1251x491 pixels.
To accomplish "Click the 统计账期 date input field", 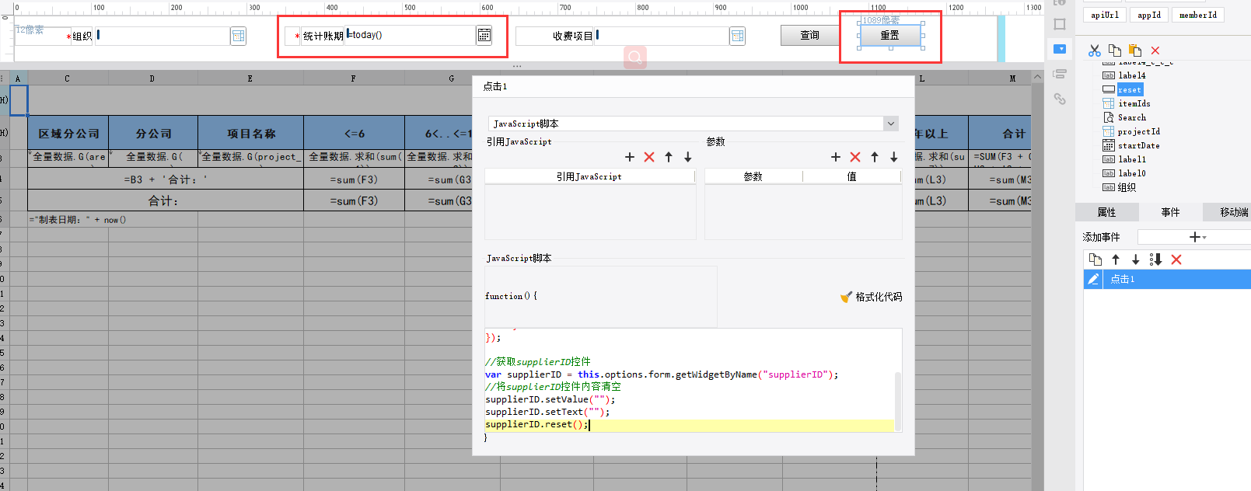I will [411, 35].
